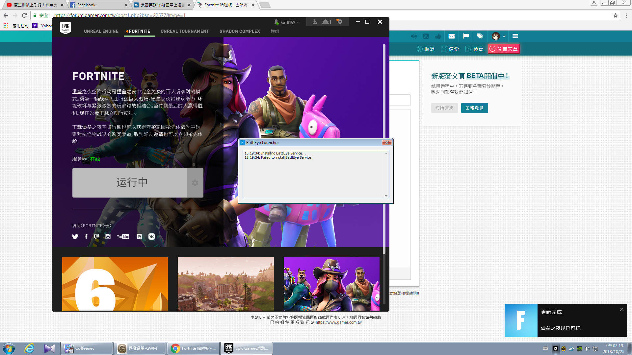This screenshot has height=355, width=632.
Task: Launch Internet Explorer from taskbar
Action: click(x=30, y=348)
